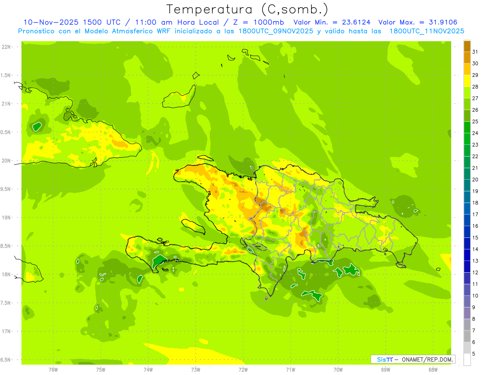Click the title "Temperatura (C,somb.)"
This screenshot has height=375, width=486.
click(247, 9)
